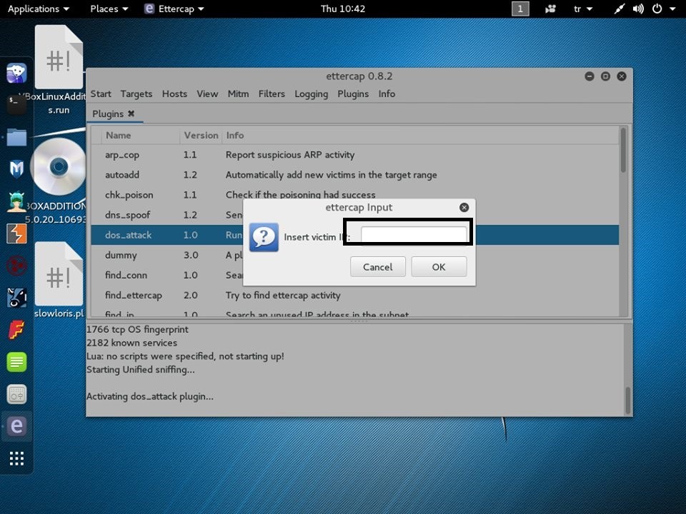686x514 pixels.
Task: Minimize the ettercap window
Action: 590,76
